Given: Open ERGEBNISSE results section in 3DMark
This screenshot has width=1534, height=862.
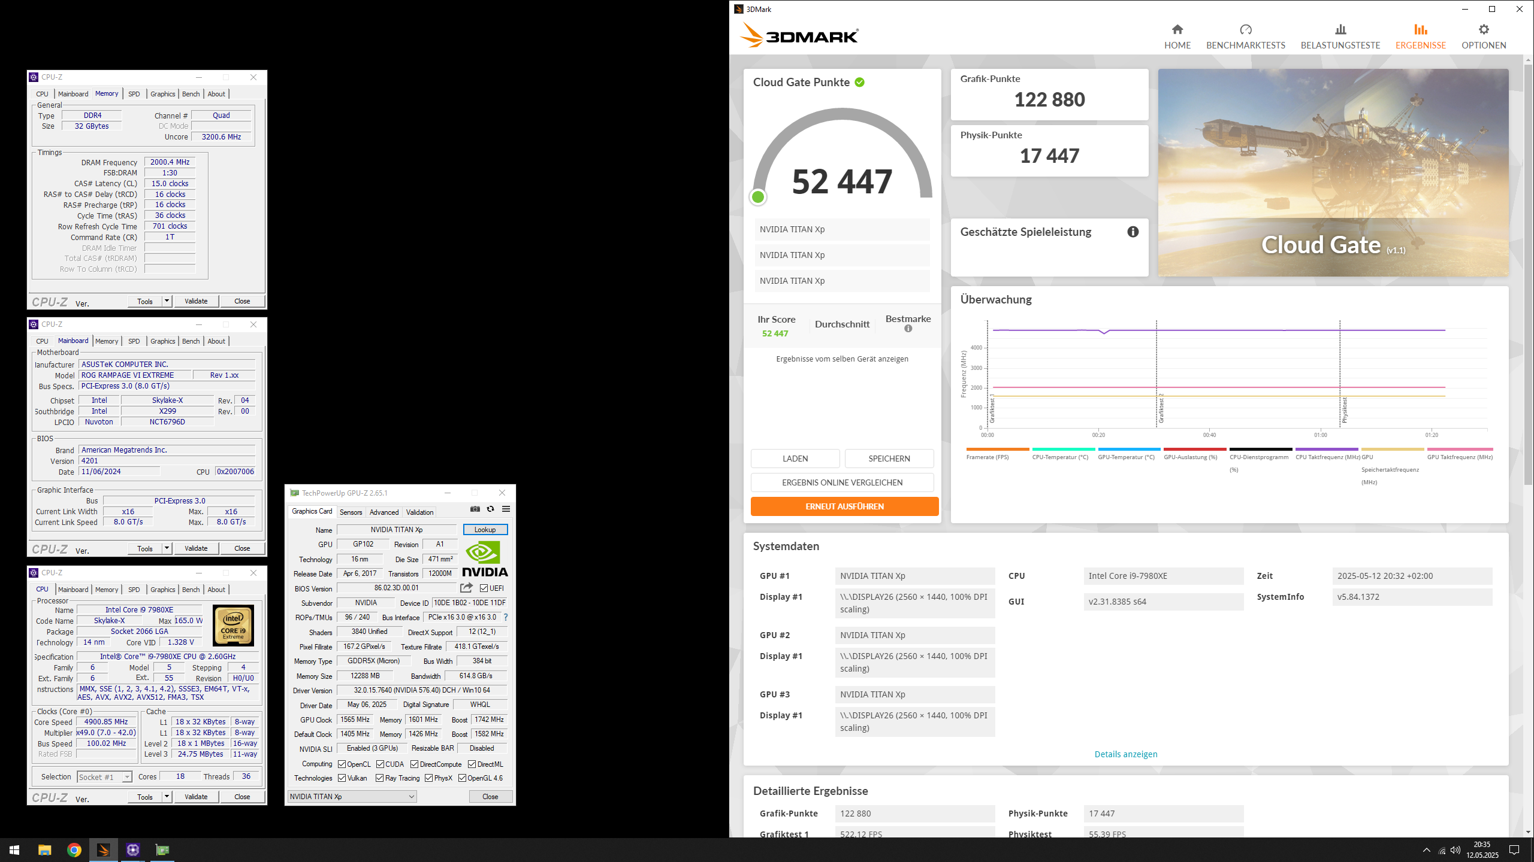Looking at the screenshot, I should click(x=1420, y=37).
